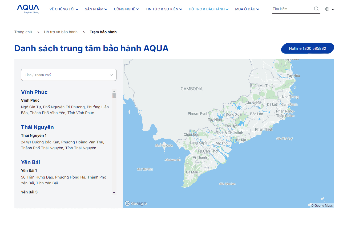Click the scrollbar up arrow in list
Viewport: 363px width, 228px height.
pyautogui.click(x=114, y=91)
